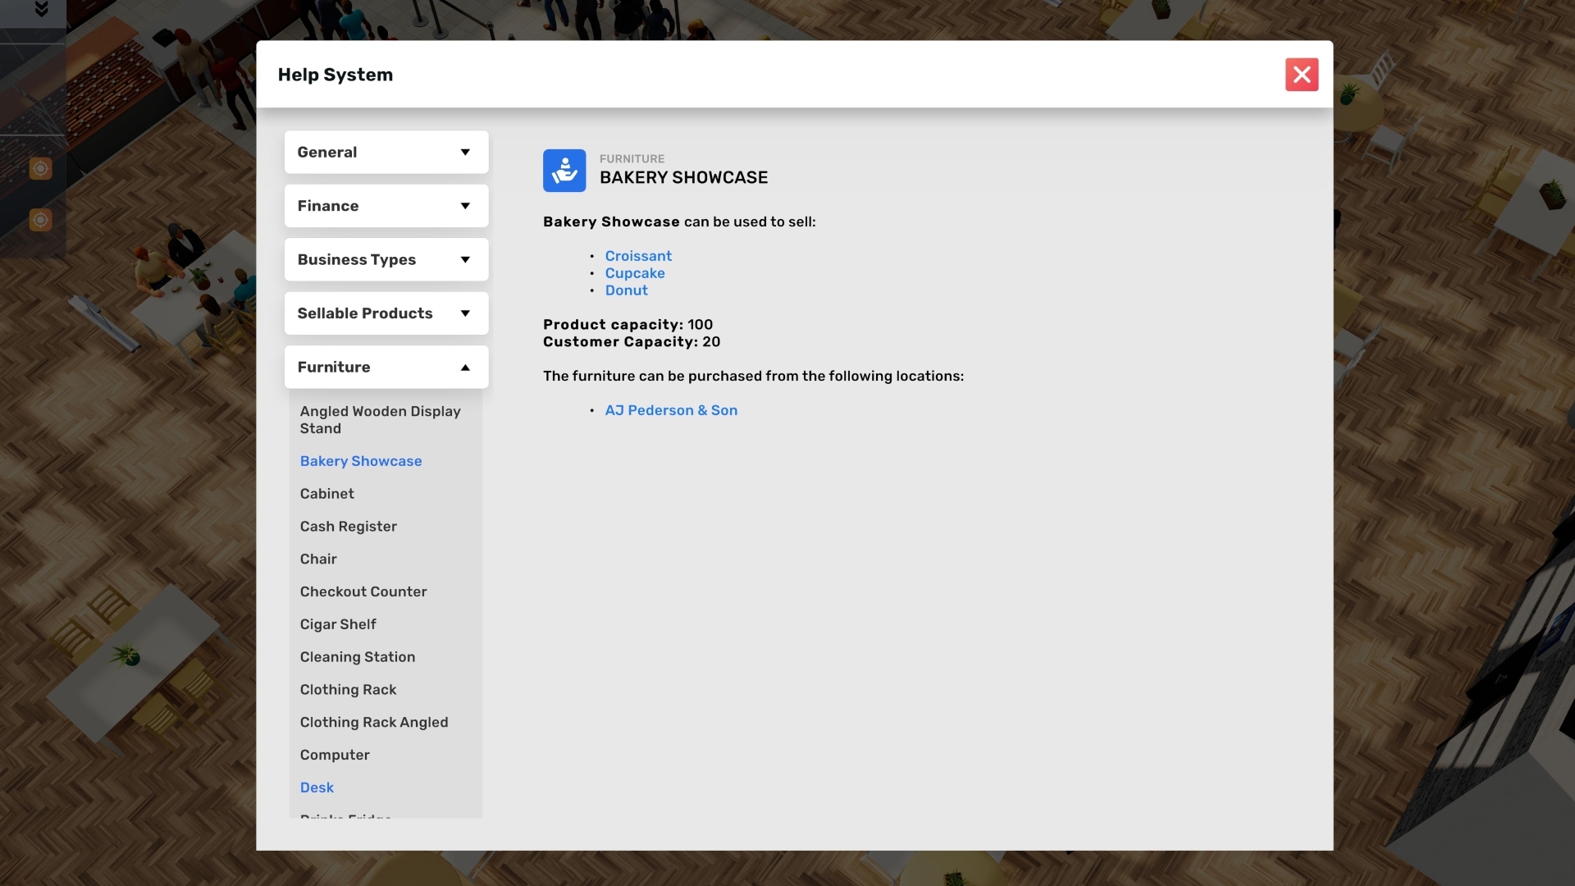Open the Business Types dropdown

pyautogui.click(x=386, y=260)
